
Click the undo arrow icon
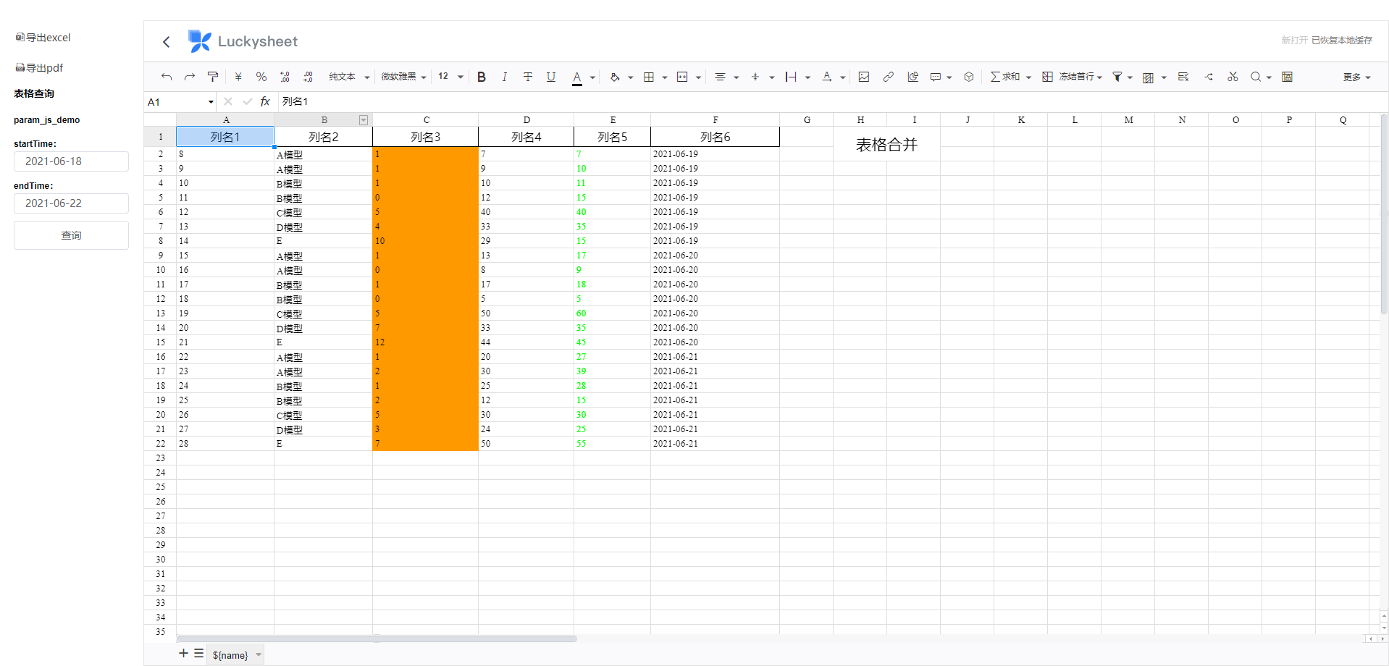(167, 77)
